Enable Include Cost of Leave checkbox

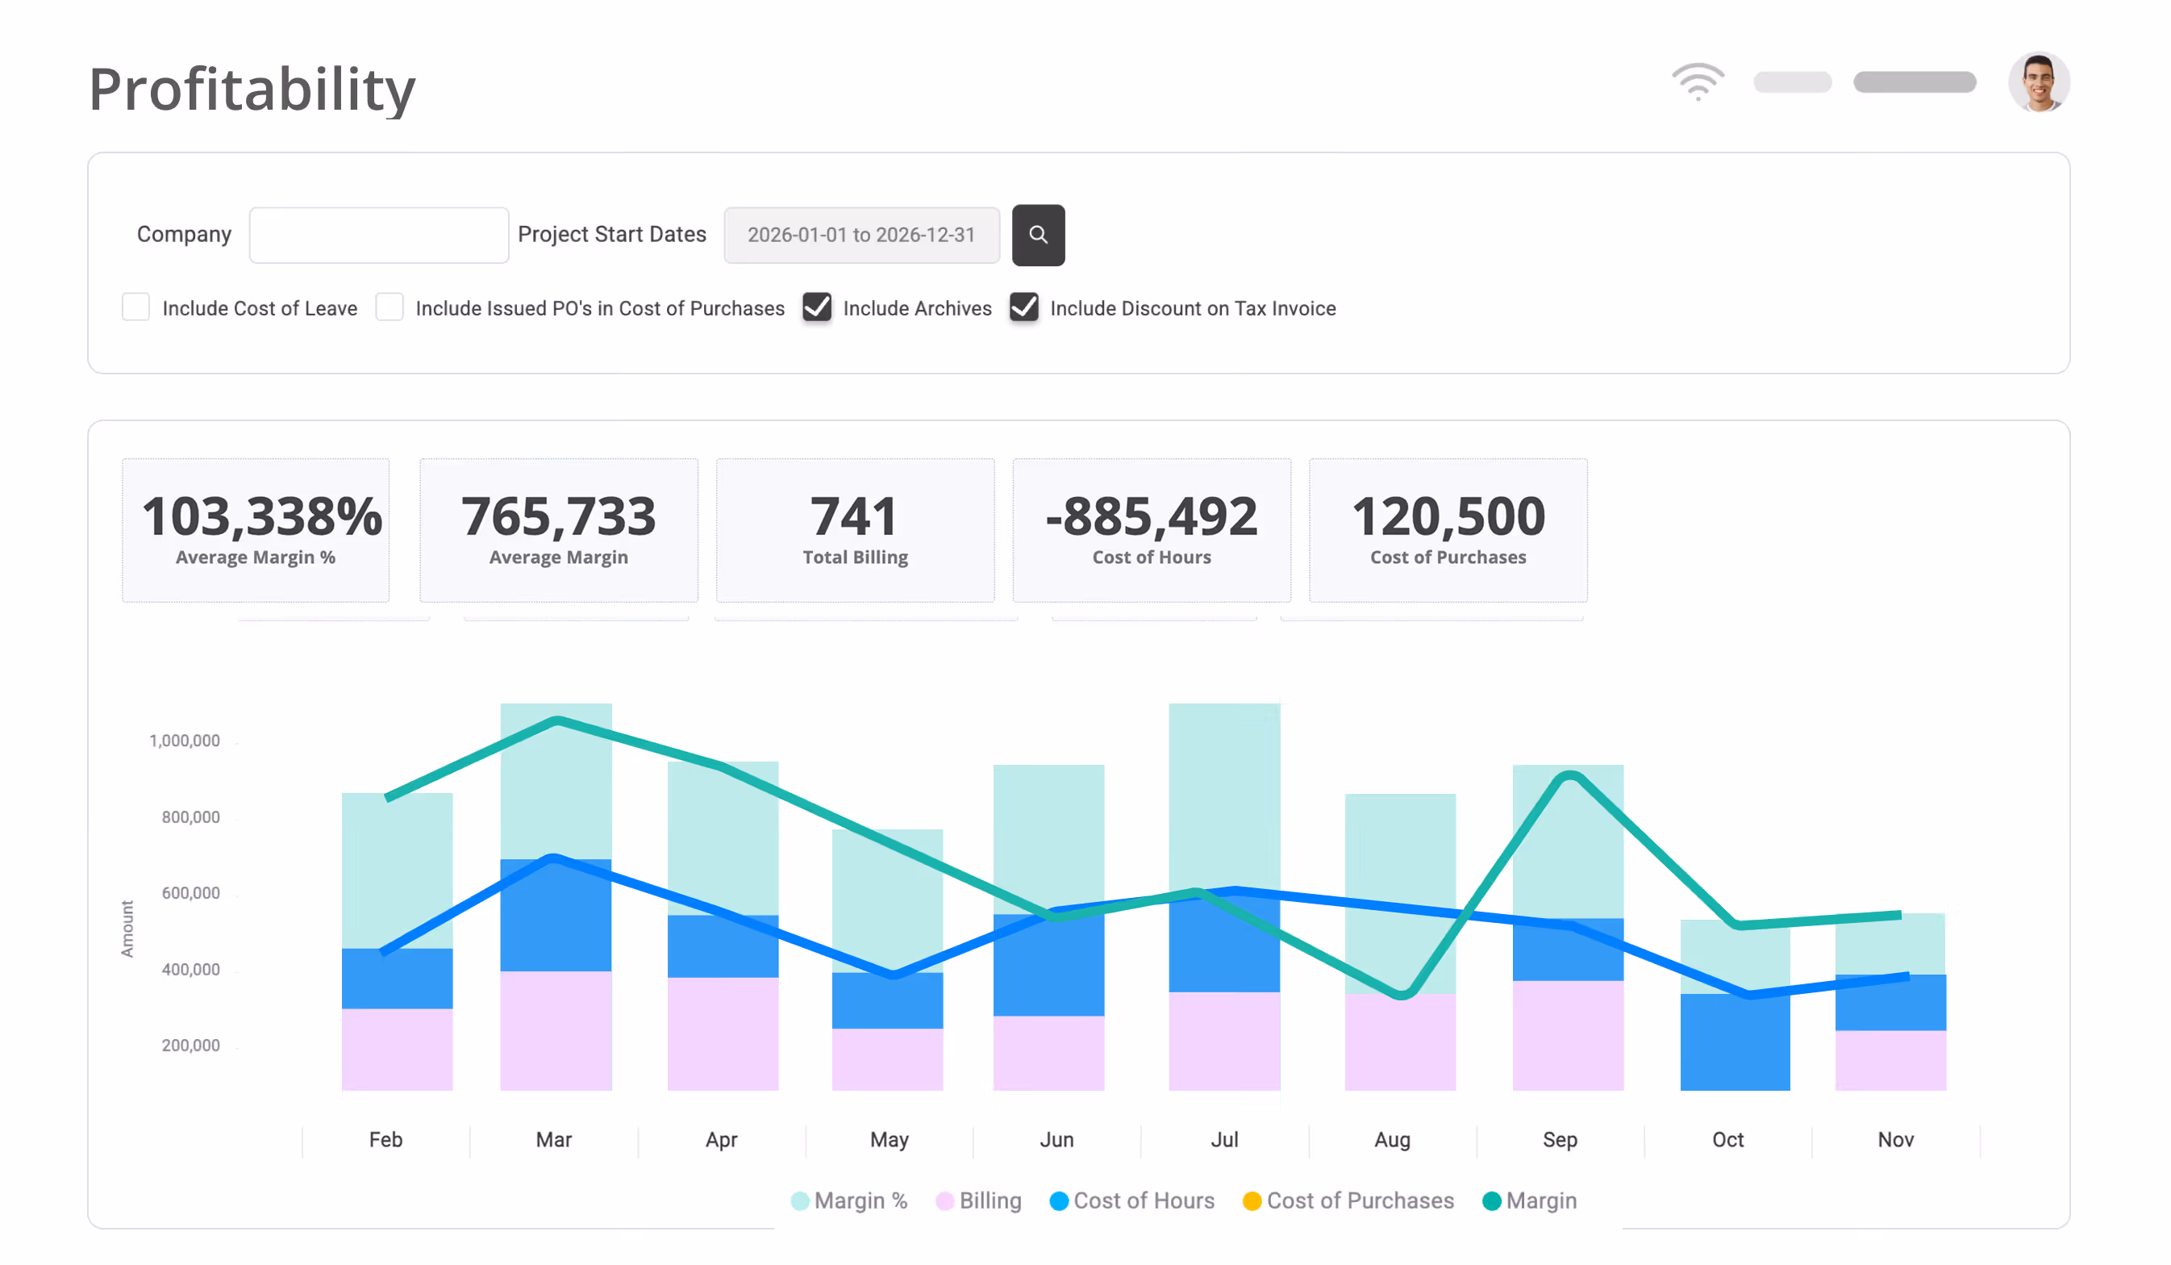point(136,307)
